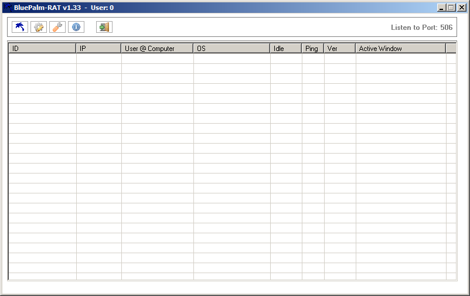The height and width of the screenshot is (296, 470).
Task: Open the blue info icon
Action: [76, 27]
